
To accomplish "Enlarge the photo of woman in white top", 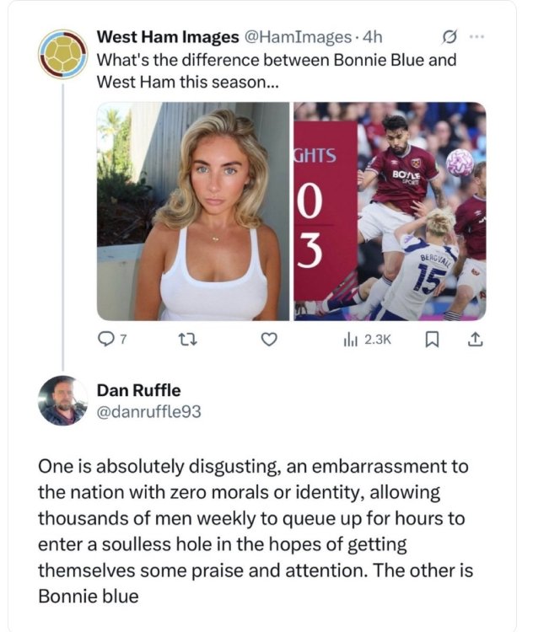I will pyautogui.click(x=193, y=212).
